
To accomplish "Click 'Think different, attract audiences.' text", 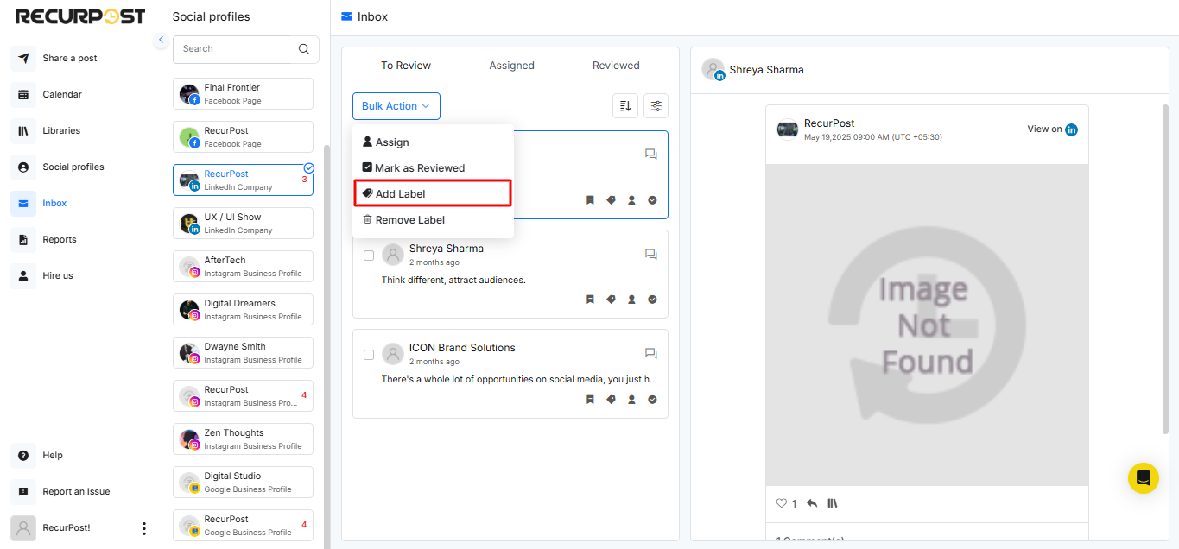I will pos(453,280).
